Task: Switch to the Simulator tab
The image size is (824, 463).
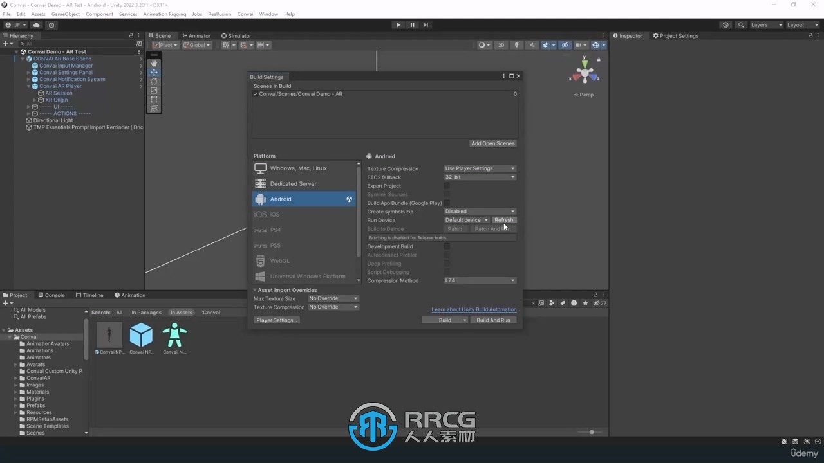Action: (236, 36)
